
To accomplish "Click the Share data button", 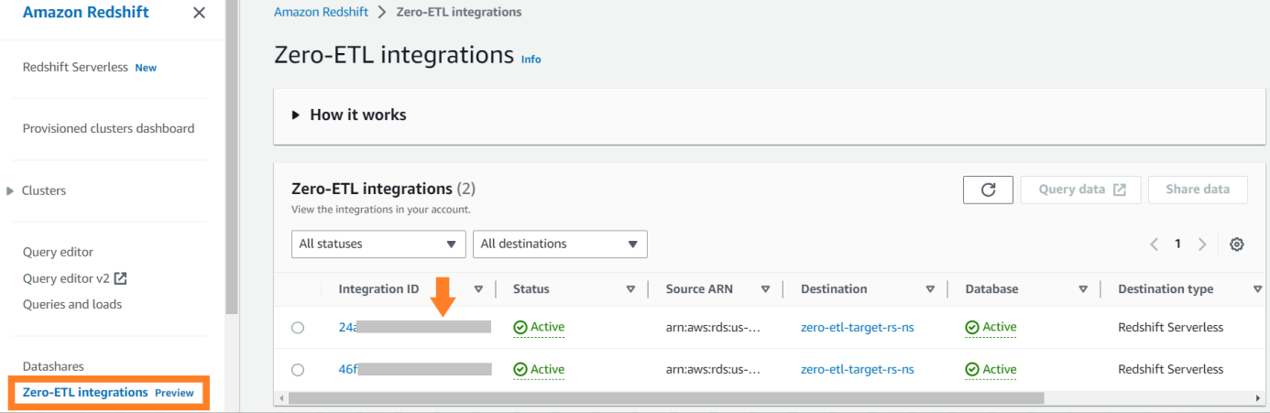I will [x=1198, y=190].
